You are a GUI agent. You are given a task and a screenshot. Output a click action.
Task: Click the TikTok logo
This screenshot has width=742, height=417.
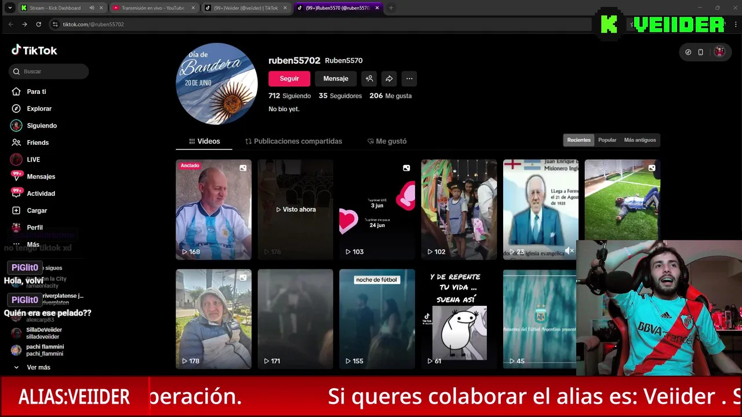coord(34,50)
